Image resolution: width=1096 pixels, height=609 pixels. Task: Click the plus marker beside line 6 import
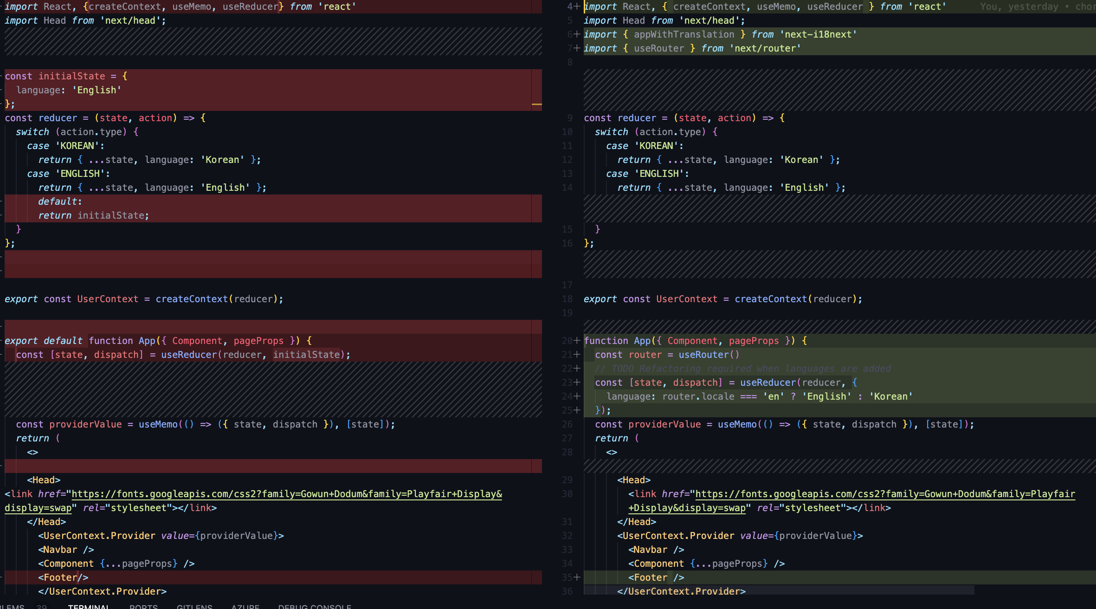(577, 34)
